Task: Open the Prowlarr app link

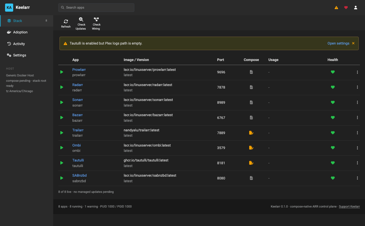Action: pyautogui.click(x=79, y=70)
